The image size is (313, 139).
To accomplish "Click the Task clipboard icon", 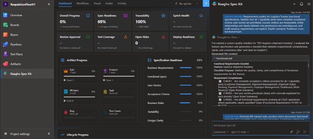I will click(105, 92).
